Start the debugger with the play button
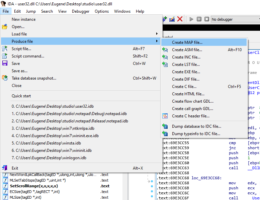260x200 pixels. point(191,19)
